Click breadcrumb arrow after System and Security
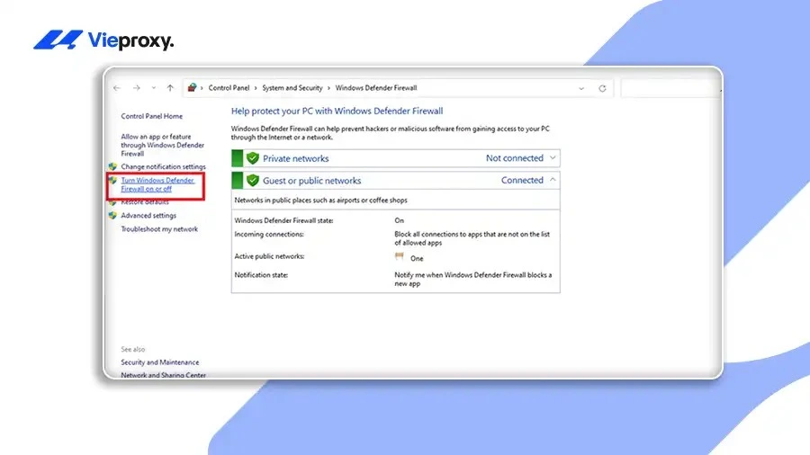810x455 pixels. click(x=329, y=88)
